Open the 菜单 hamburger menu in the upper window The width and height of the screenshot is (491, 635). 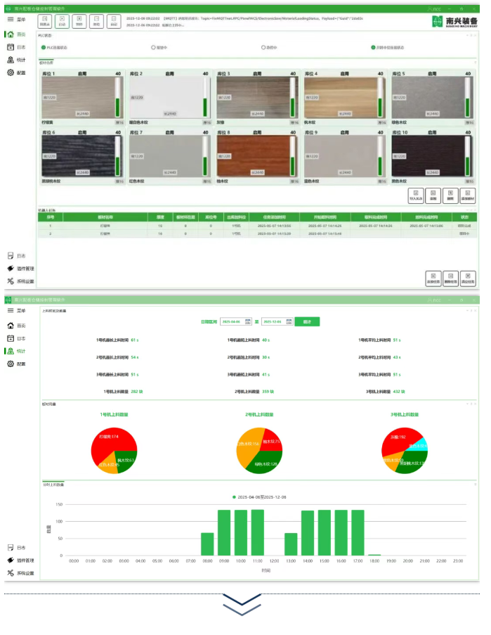tap(11, 20)
